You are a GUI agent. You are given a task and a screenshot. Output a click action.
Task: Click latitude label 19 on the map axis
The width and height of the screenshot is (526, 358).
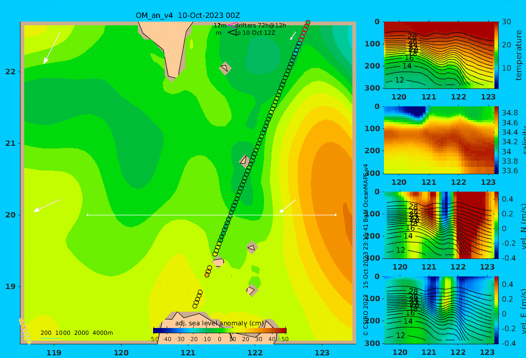pyautogui.click(x=11, y=286)
